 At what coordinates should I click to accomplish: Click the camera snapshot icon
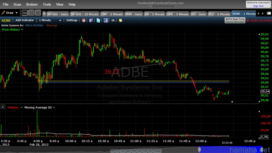pos(113,20)
